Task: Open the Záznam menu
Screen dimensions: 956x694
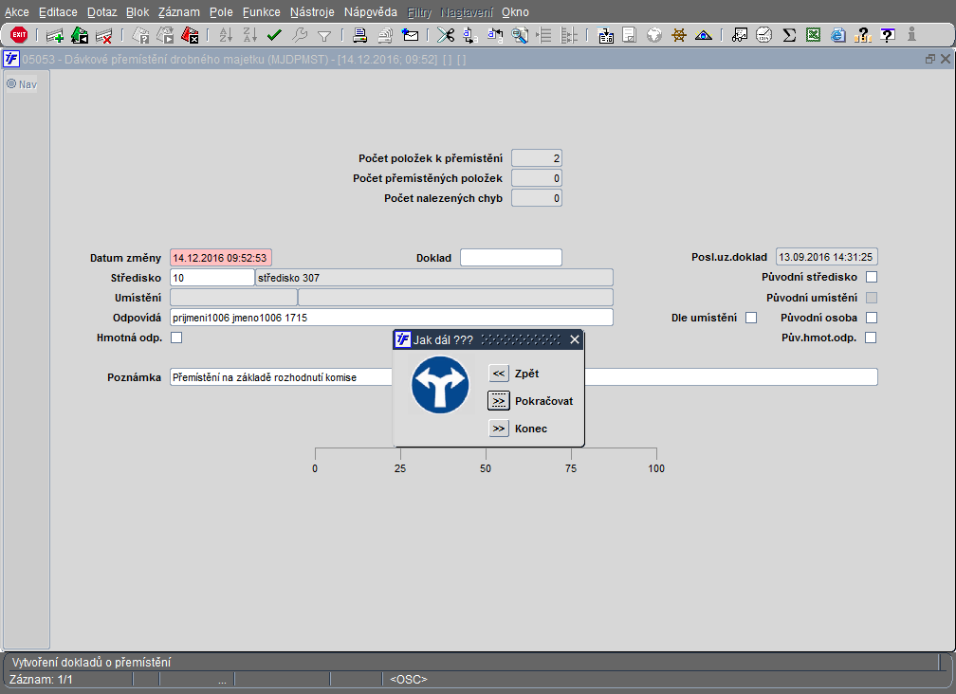Action: [x=178, y=12]
